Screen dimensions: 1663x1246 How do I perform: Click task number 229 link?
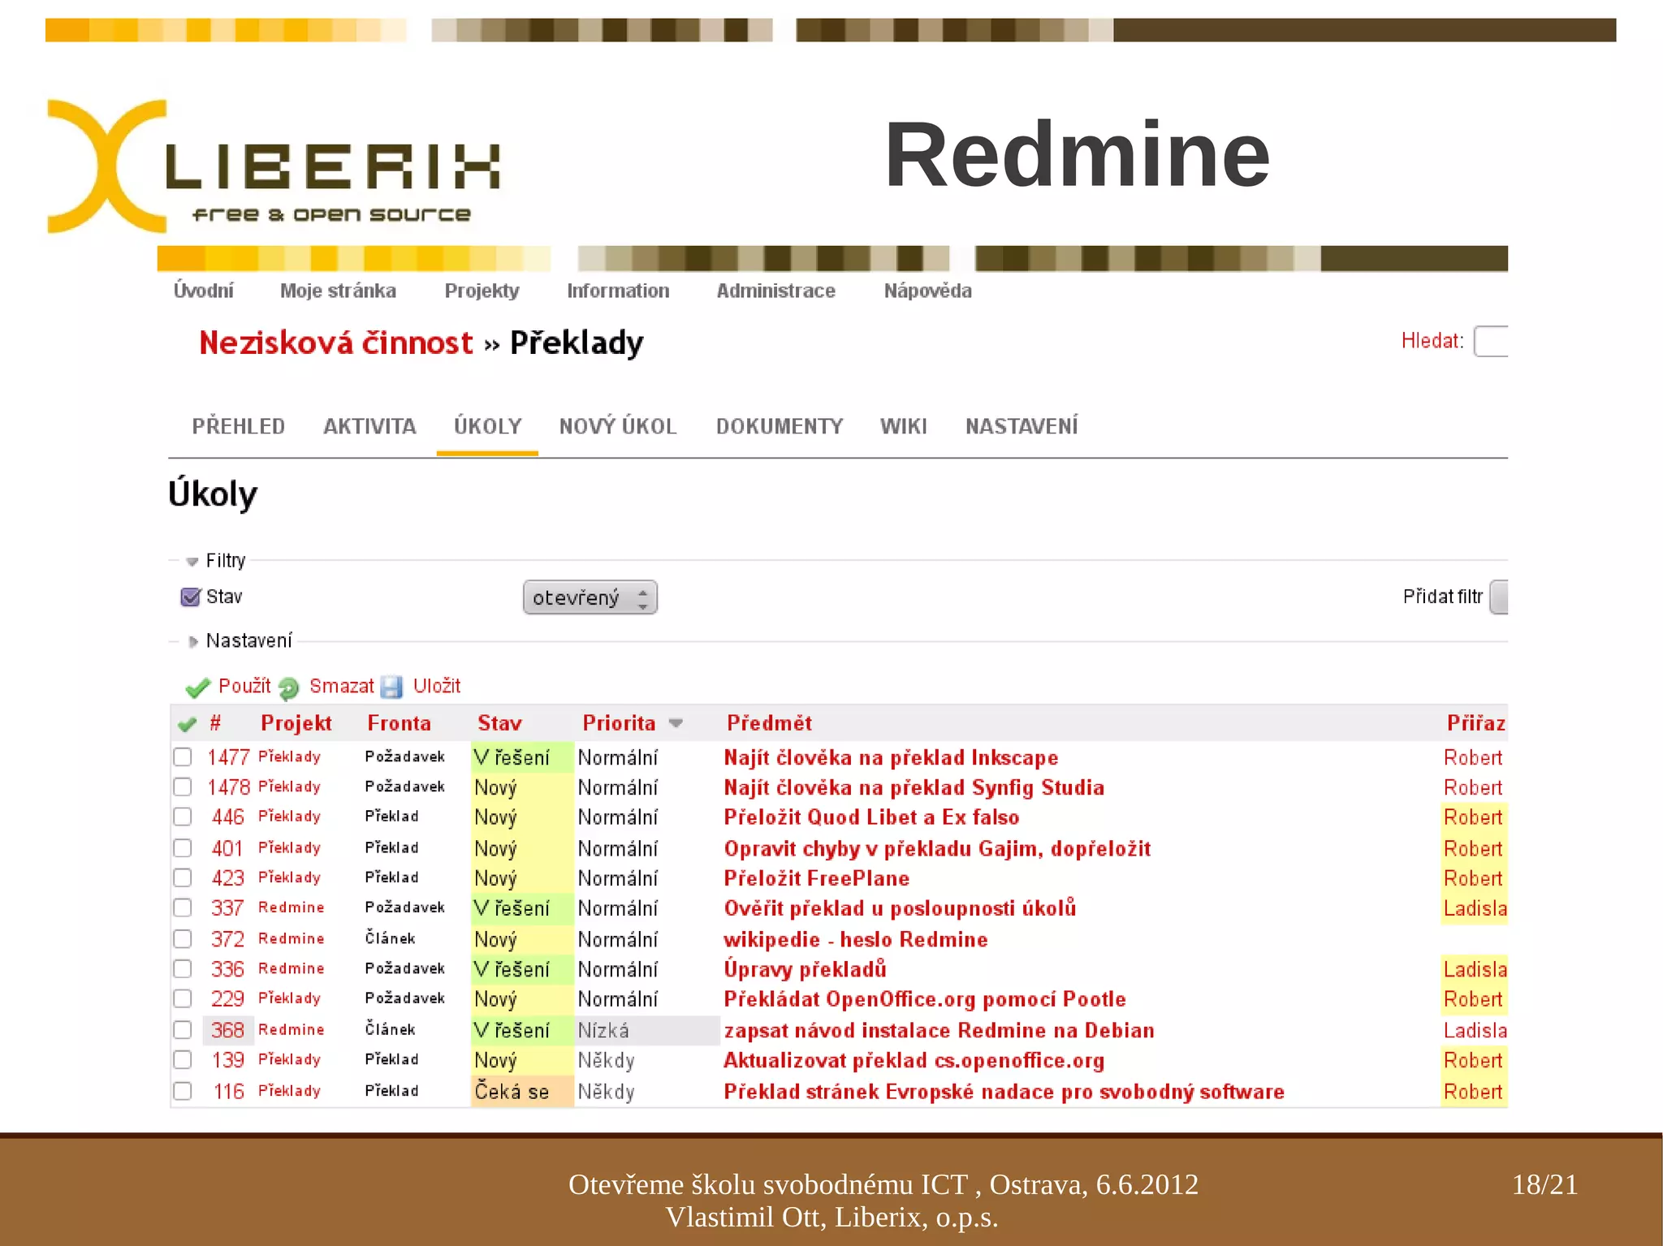(x=227, y=999)
